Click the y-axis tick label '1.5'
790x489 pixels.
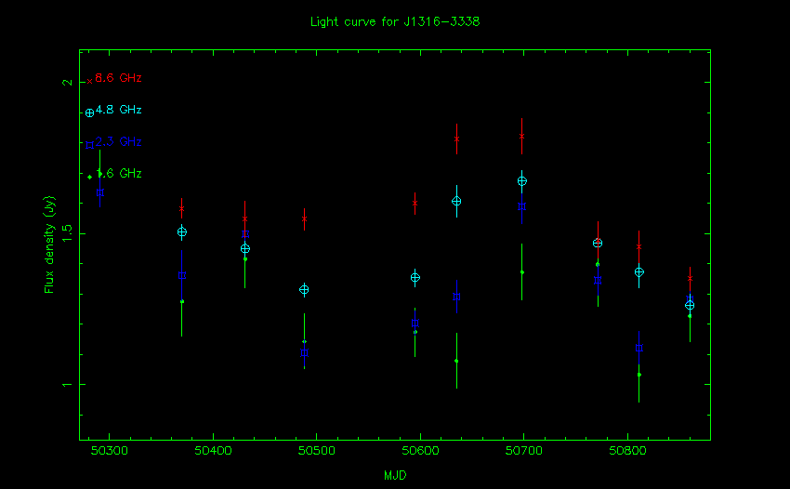pos(67,232)
